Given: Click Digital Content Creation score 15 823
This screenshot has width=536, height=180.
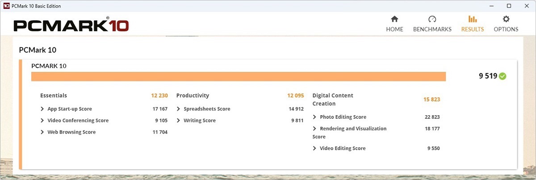Looking at the screenshot, I should [x=431, y=100].
